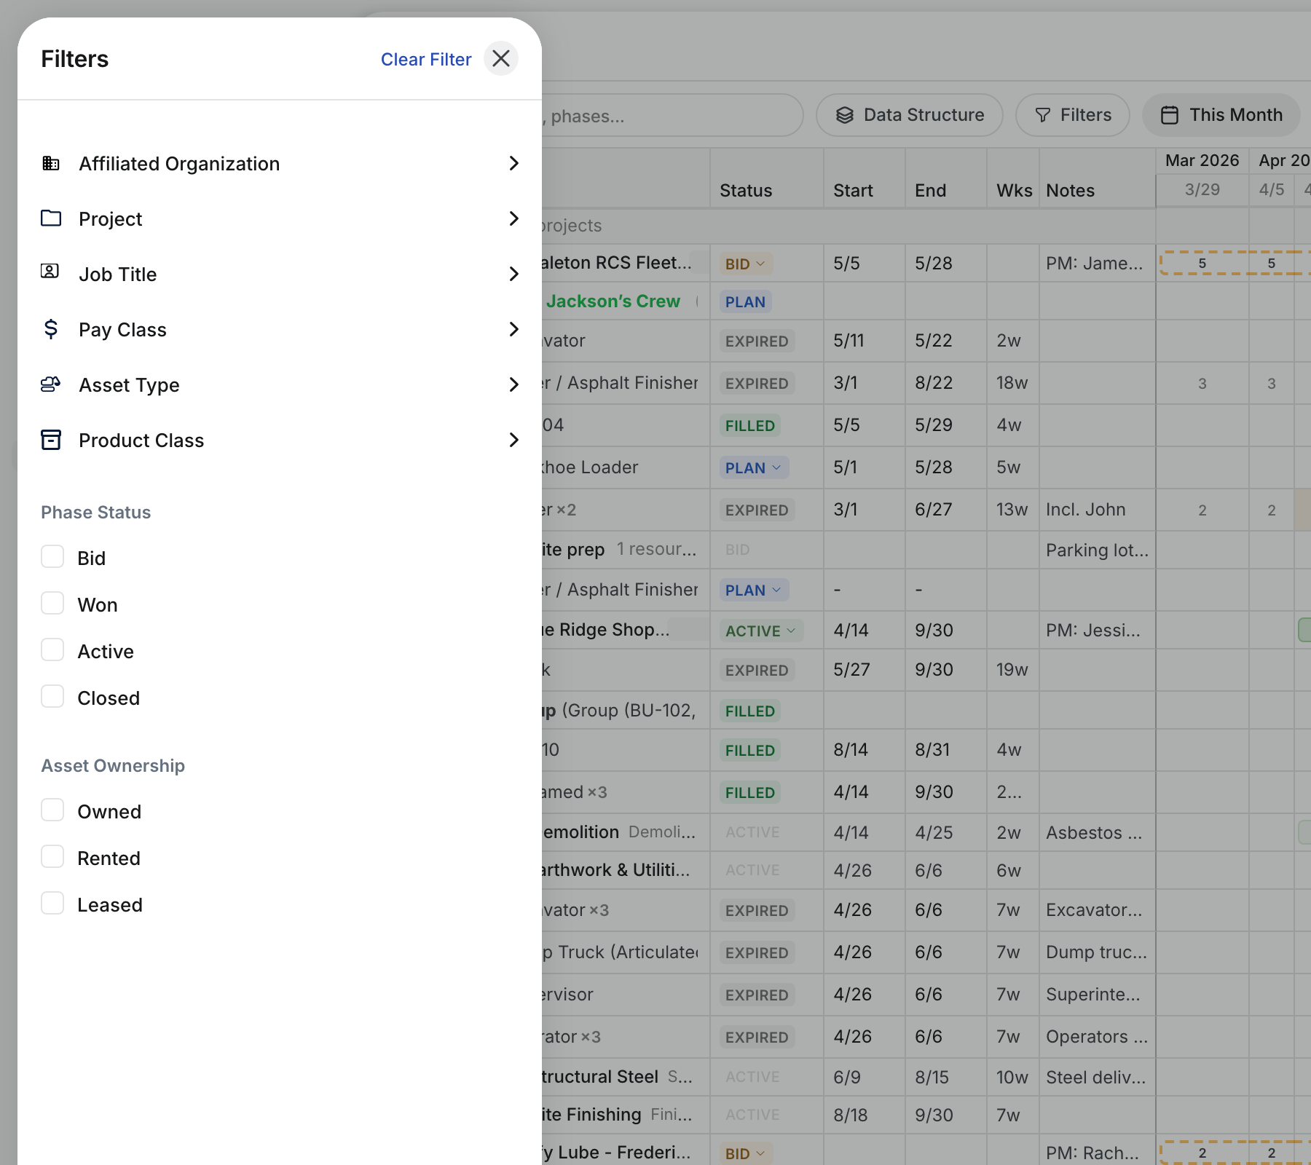The height and width of the screenshot is (1165, 1311).
Task: Tick the Leased asset ownership checkbox
Action: point(52,904)
